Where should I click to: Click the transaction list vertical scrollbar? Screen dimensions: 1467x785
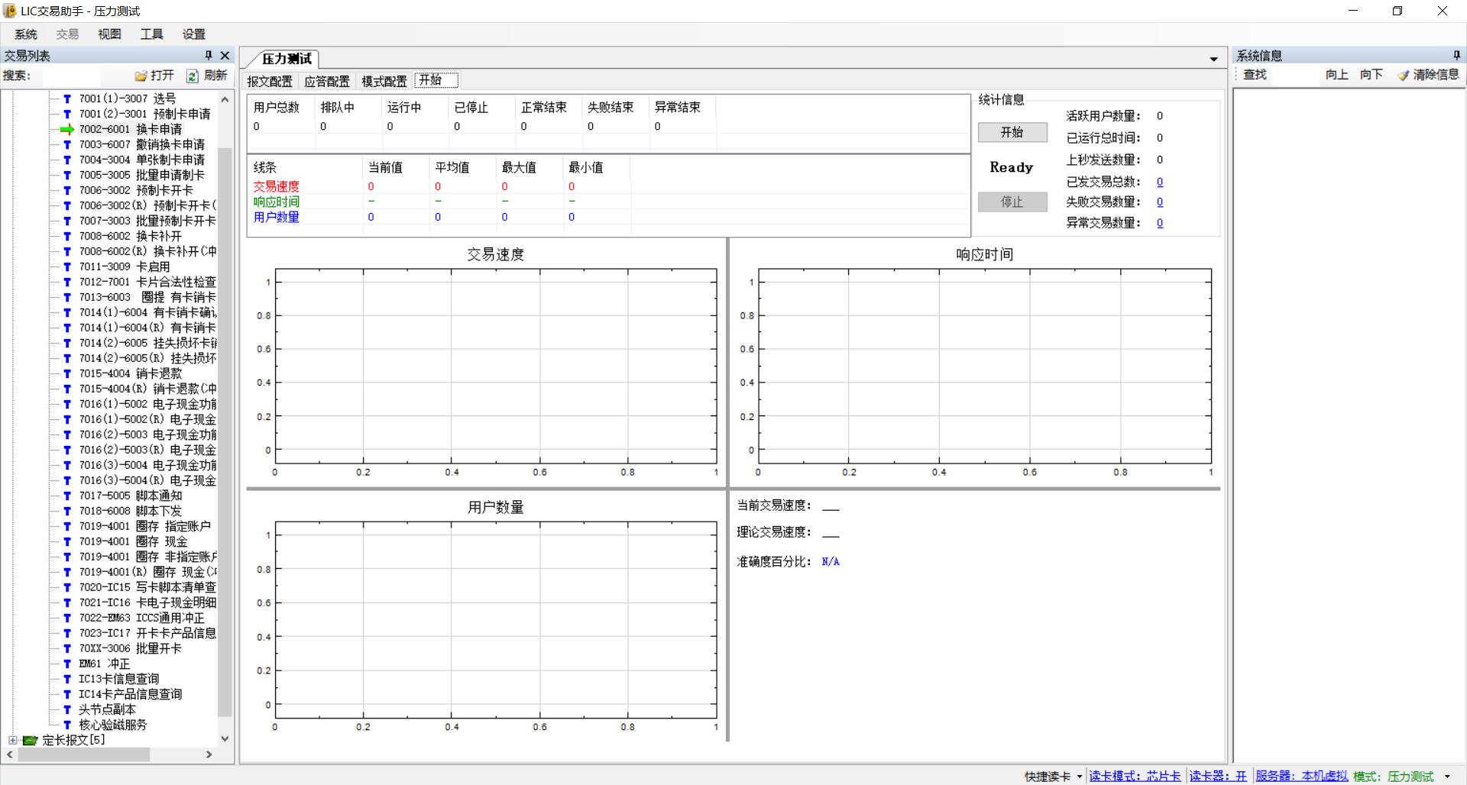pos(225,431)
